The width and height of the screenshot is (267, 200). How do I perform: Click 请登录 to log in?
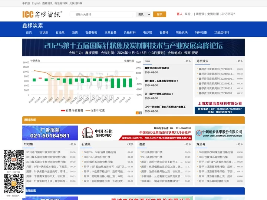[200, 14]
